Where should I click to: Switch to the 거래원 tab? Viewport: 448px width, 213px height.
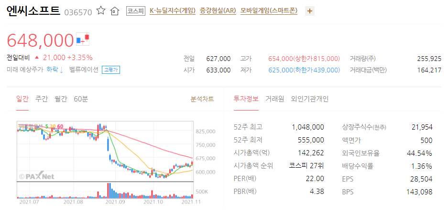274,99
